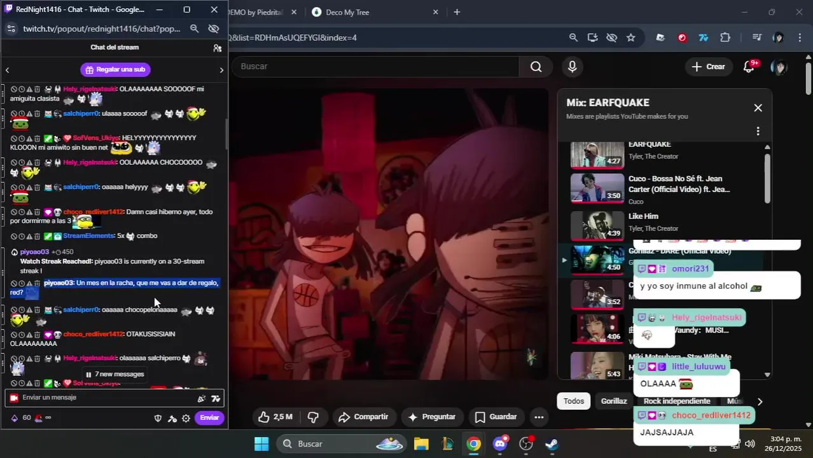Viewport: 813px width, 458px height.
Task: Toggle third-party cookies eye in popout bar
Action: pyautogui.click(x=214, y=29)
